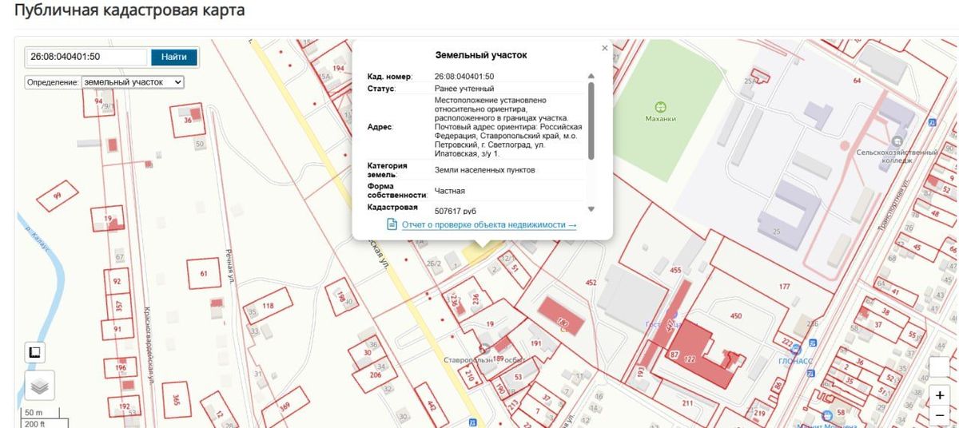The width and height of the screenshot is (959, 428).
Task: Click cadastral number value 26:08:040401:50 in popup
Action: (464, 77)
